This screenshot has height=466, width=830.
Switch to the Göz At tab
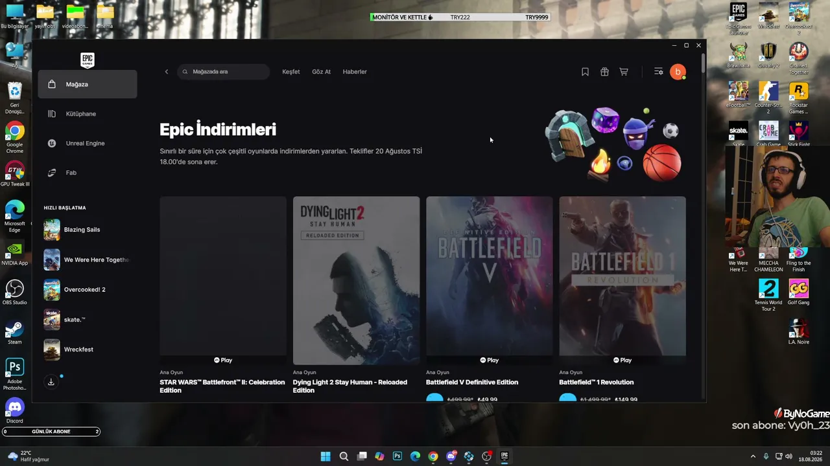click(322, 72)
